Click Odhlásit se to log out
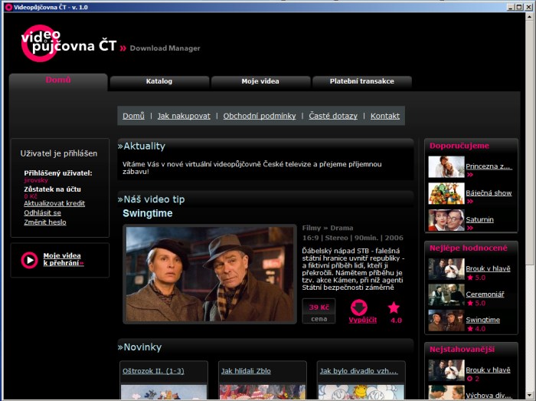Viewport: 536px width, 401px height. click(42, 213)
